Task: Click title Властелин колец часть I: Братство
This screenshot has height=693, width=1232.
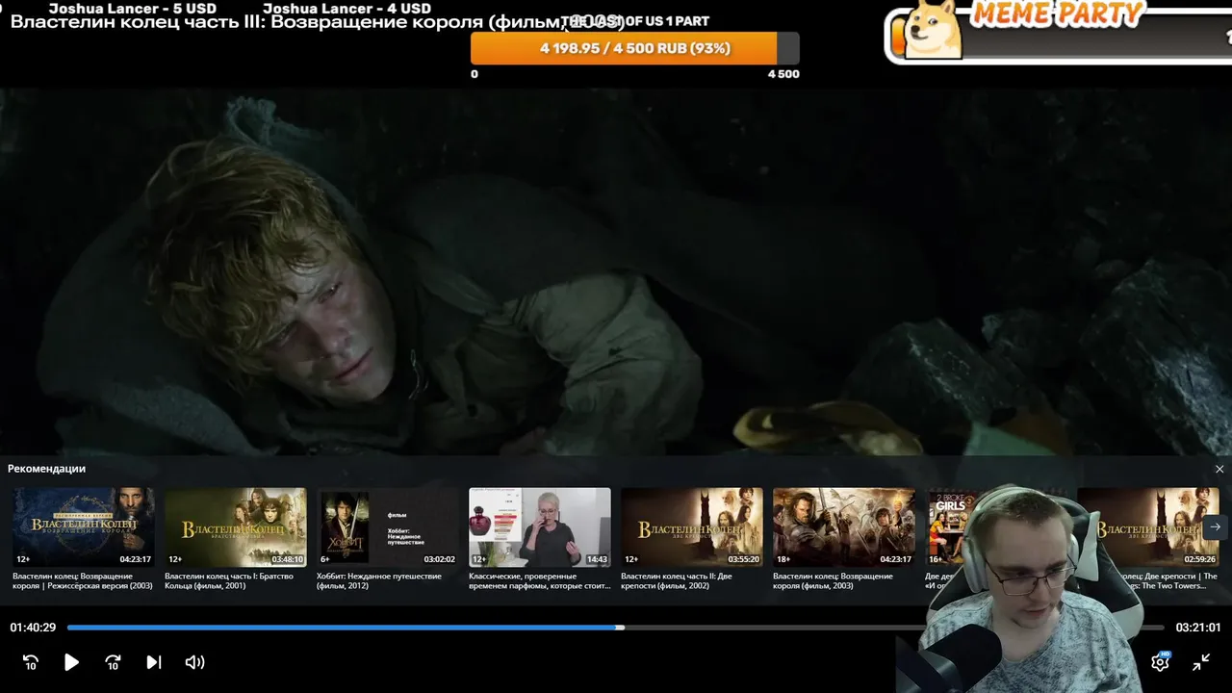Action: [x=229, y=581]
